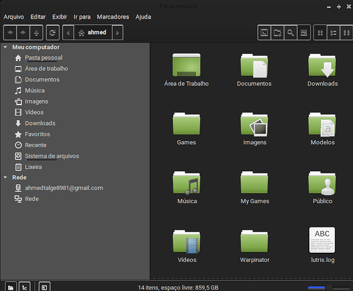Image resolution: width=353 pixels, height=291 pixels.
Task: Go to Downloads in sidebar
Action: 40,123
